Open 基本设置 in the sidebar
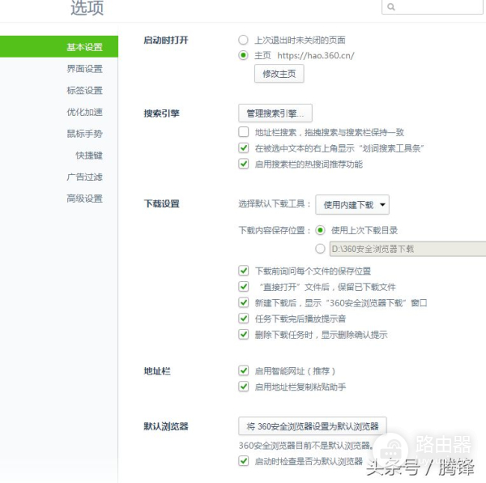Viewport: 486px width, 483px height. click(59, 47)
